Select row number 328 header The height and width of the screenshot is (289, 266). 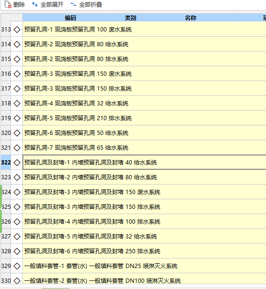tap(6, 251)
